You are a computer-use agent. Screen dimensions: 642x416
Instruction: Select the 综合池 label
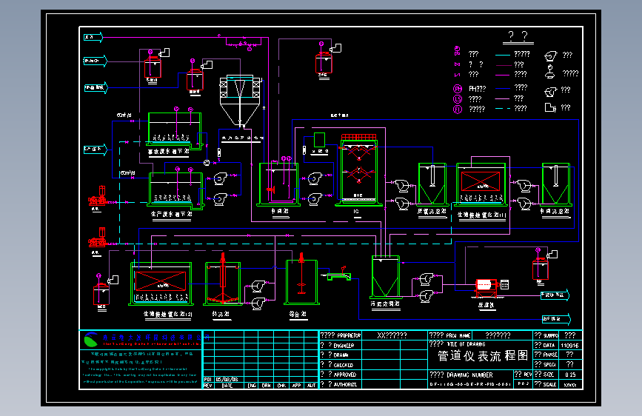click(x=298, y=314)
